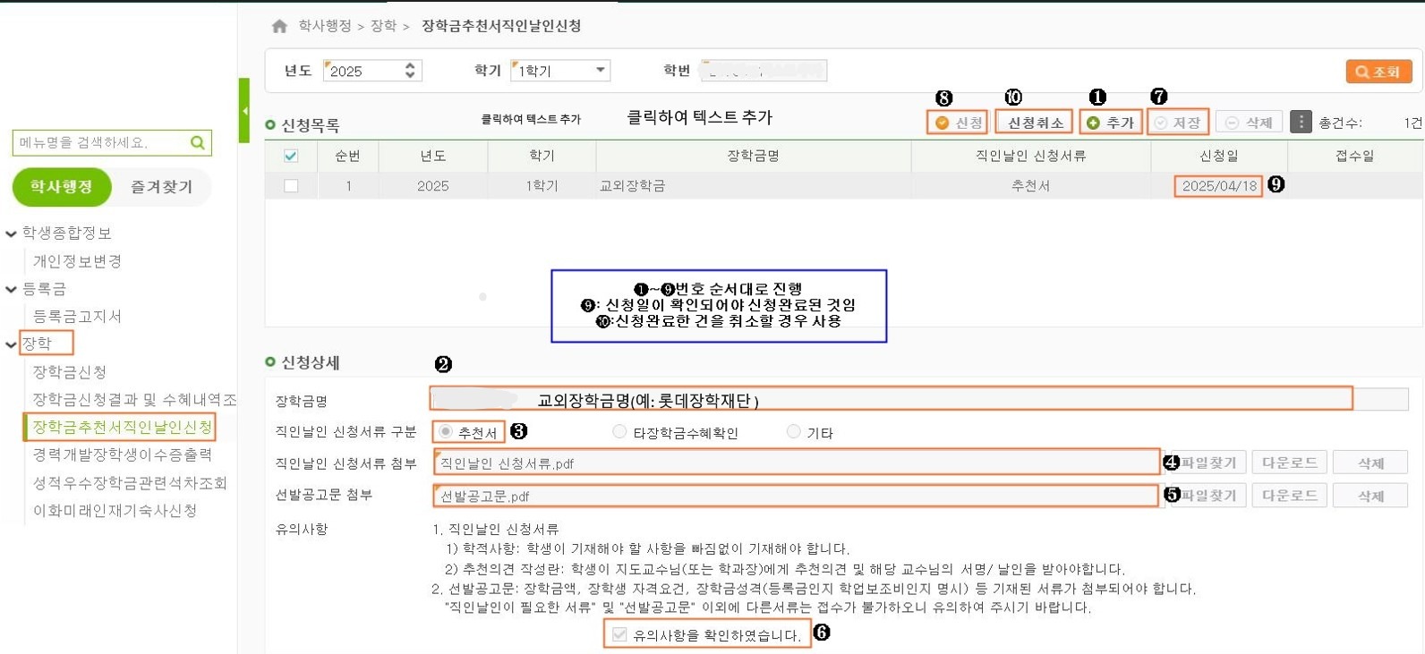
Task: Toggle the select-all checkbox in table header
Action: tap(291, 156)
